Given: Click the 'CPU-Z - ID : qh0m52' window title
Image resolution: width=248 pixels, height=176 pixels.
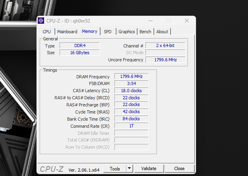Looking at the screenshot, I should [68, 21].
